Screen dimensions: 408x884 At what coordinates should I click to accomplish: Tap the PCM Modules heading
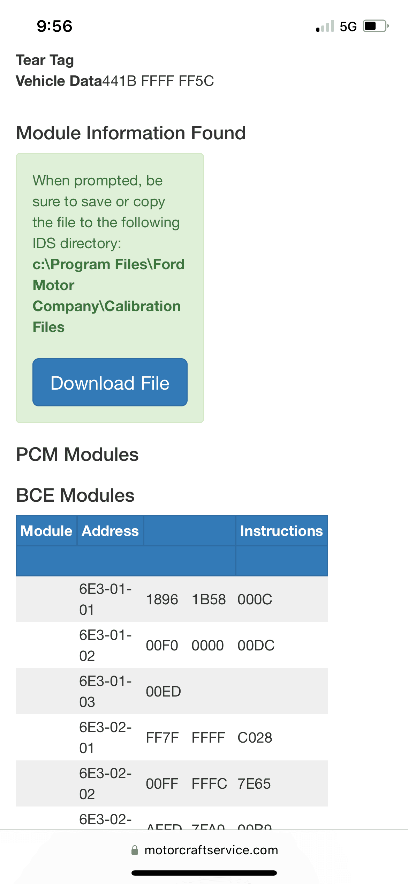(x=77, y=454)
